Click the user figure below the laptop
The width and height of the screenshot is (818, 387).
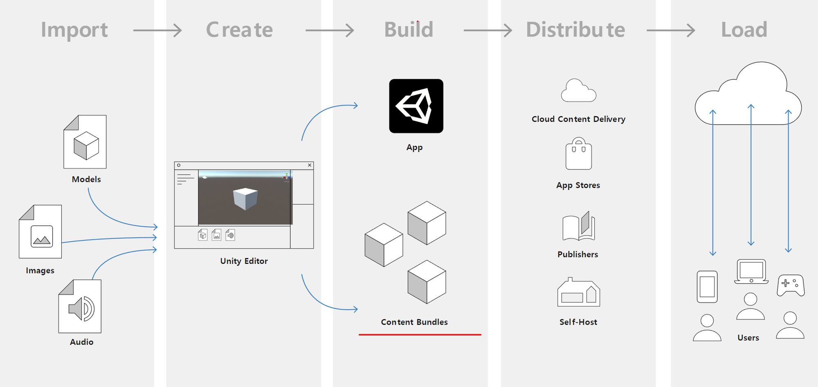pyautogui.click(x=751, y=306)
